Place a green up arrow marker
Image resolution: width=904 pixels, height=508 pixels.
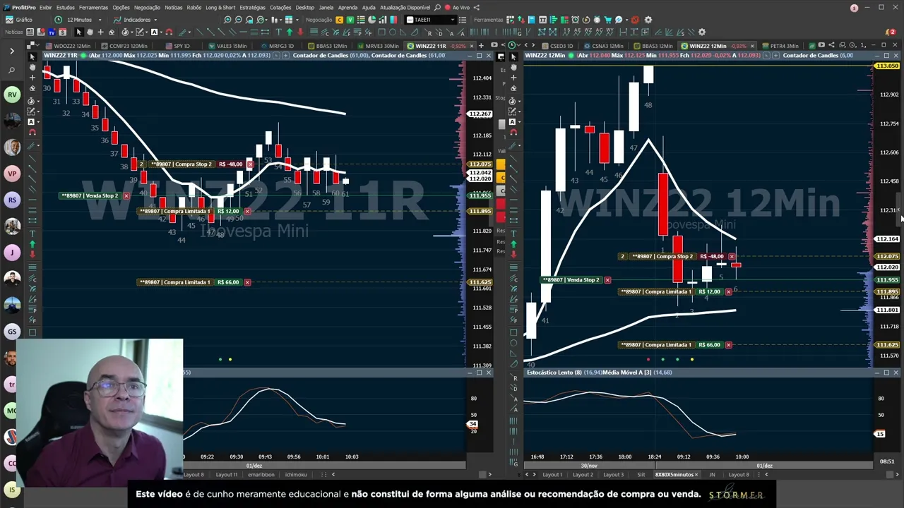(290, 32)
